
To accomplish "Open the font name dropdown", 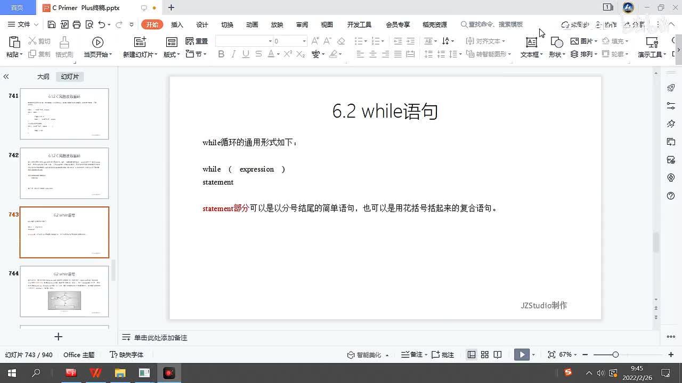I will click(x=270, y=41).
